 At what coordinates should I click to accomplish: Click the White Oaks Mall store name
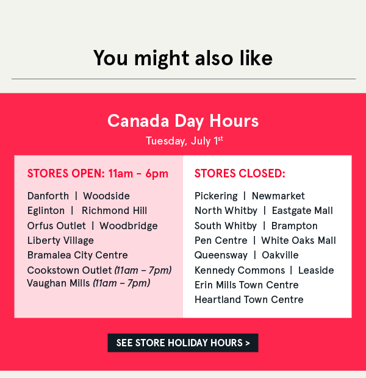coord(298,240)
